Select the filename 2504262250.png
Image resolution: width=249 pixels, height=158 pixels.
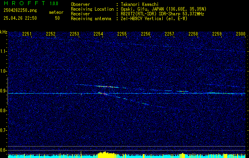tap(20, 11)
